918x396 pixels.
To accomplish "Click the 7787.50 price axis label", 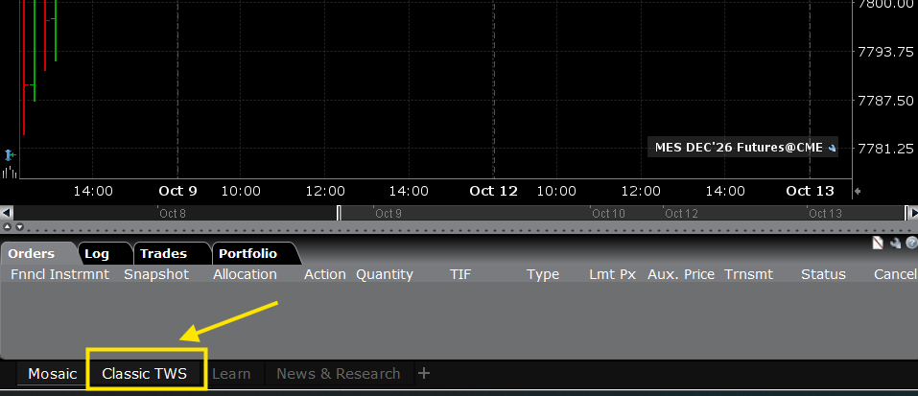I will click(885, 100).
